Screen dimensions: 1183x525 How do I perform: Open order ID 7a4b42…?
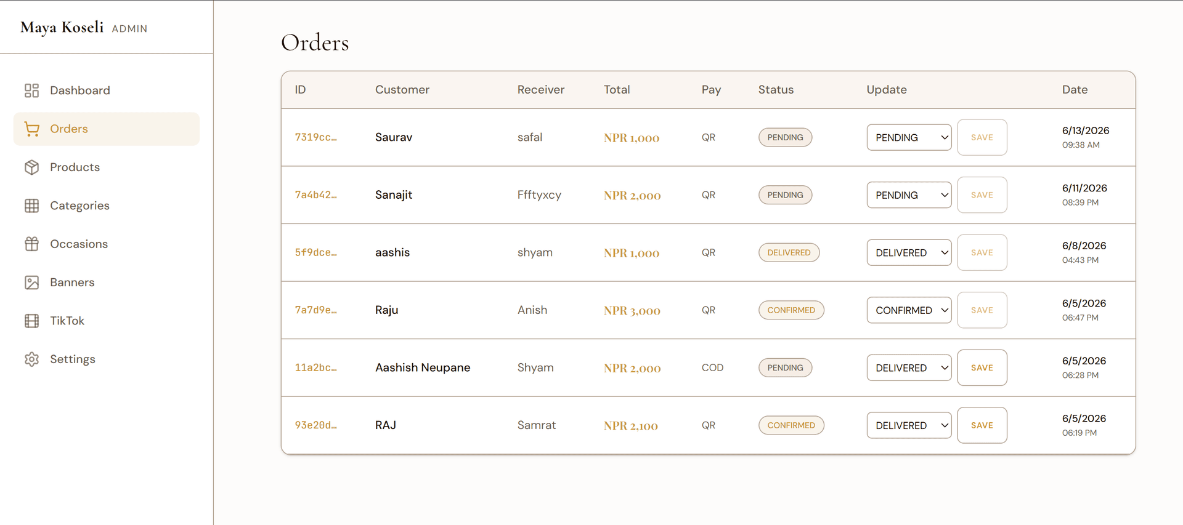[315, 195]
